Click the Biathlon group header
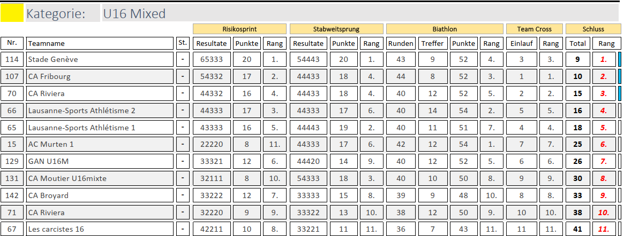Image resolution: width=624 pixels, height=236 pixels. 445,29
